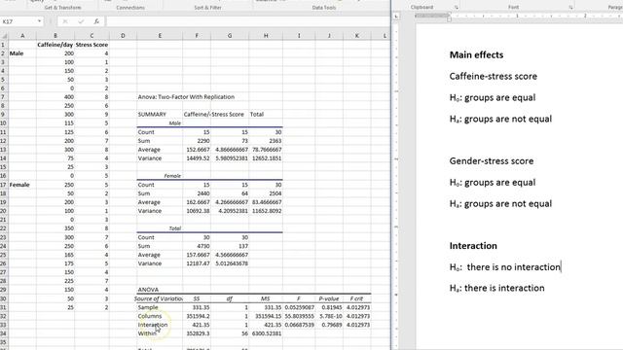This screenshot has width=623, height=350.
Task: Open the Name Box dropdown arrow in Excel
Action: pyautogui.click(x=39, y=21)
